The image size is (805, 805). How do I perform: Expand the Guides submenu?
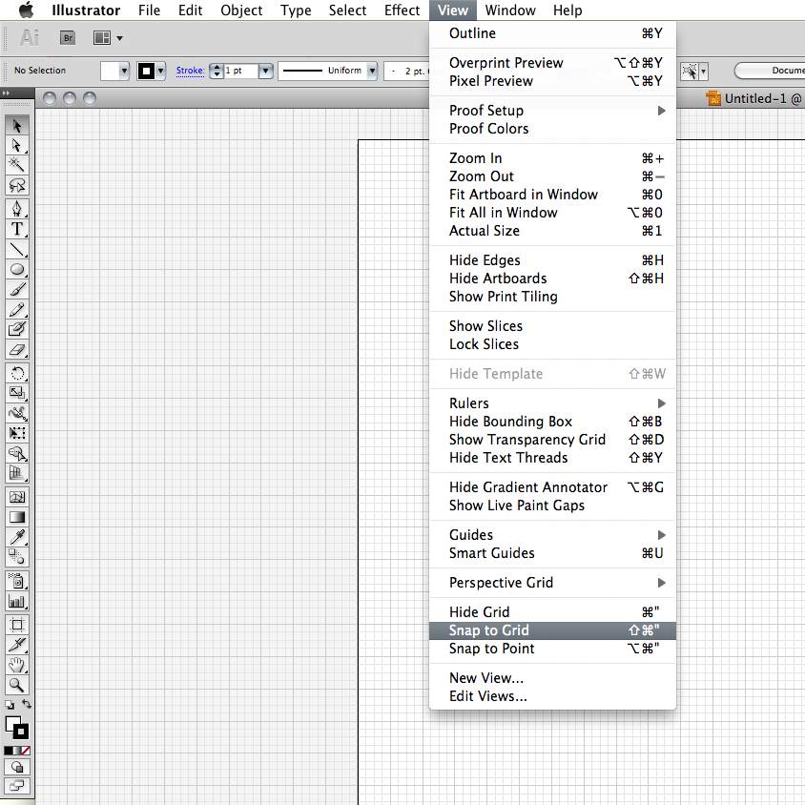[552, 535]
